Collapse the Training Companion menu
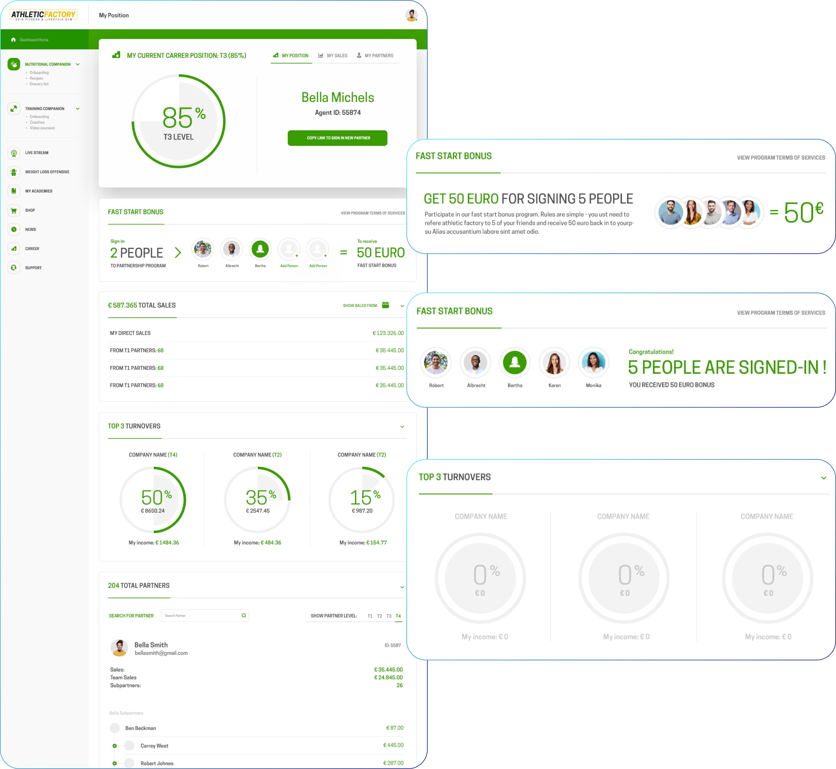Viewport: 836px width, 769px height. 78,109
